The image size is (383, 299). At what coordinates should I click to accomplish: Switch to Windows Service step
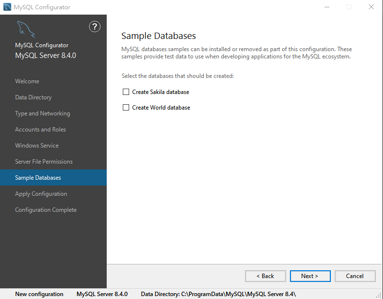(x=37, y=146)
